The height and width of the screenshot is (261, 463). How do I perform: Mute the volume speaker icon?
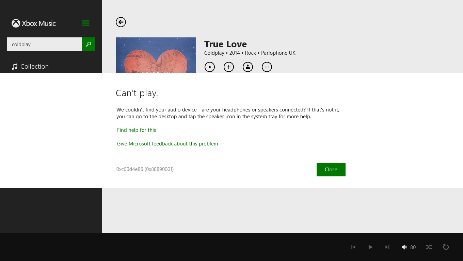point(404,247)
